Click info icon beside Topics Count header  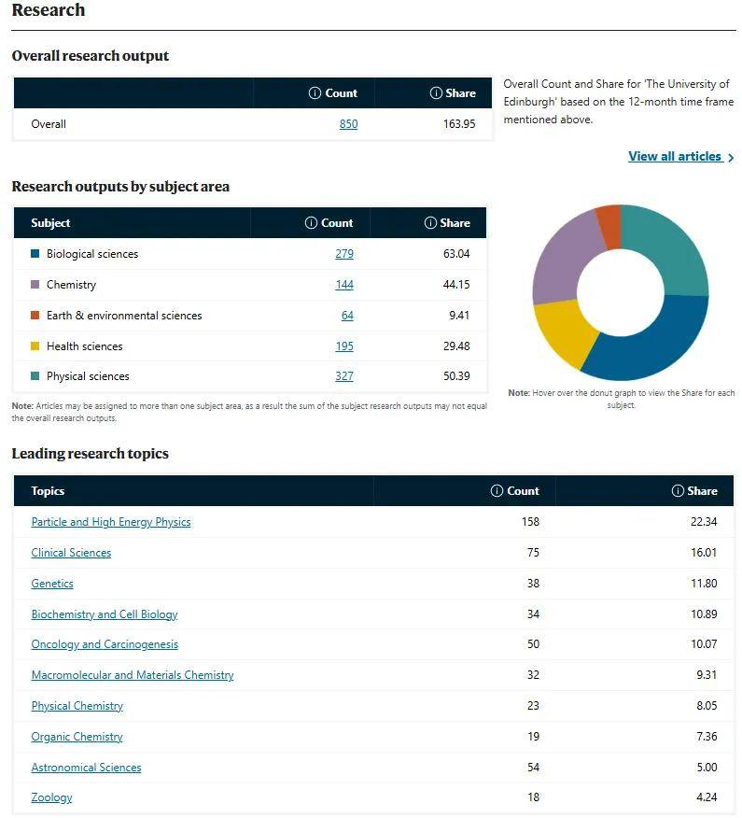pos(497,491)
